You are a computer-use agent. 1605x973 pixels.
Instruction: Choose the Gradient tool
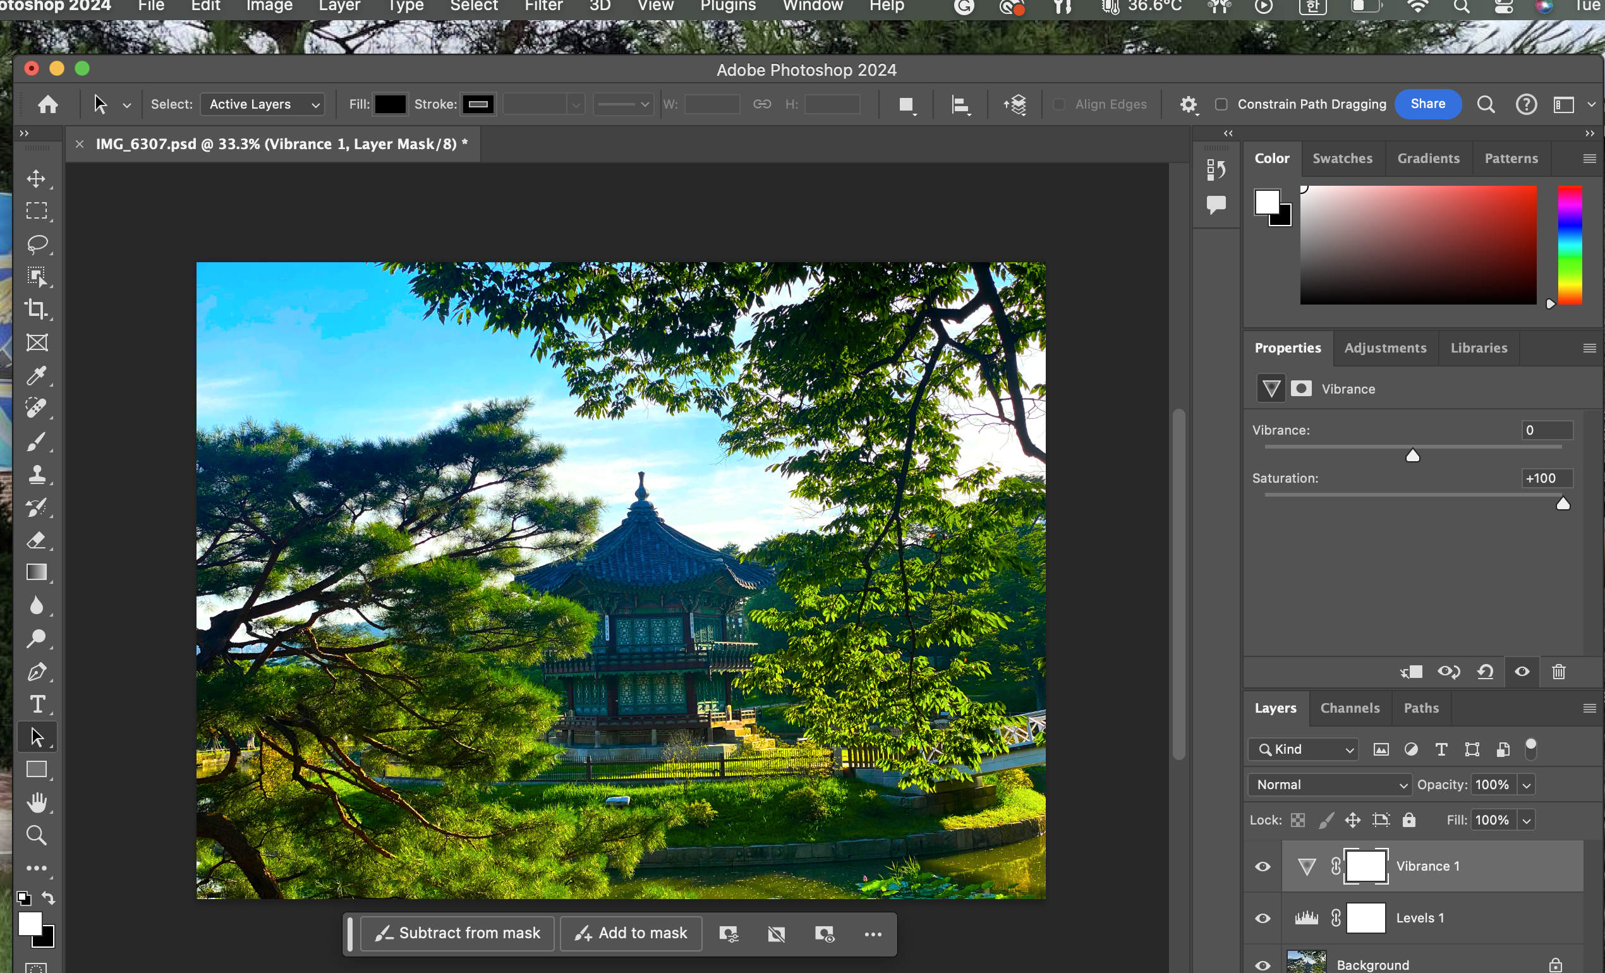(x=37, y=572)
